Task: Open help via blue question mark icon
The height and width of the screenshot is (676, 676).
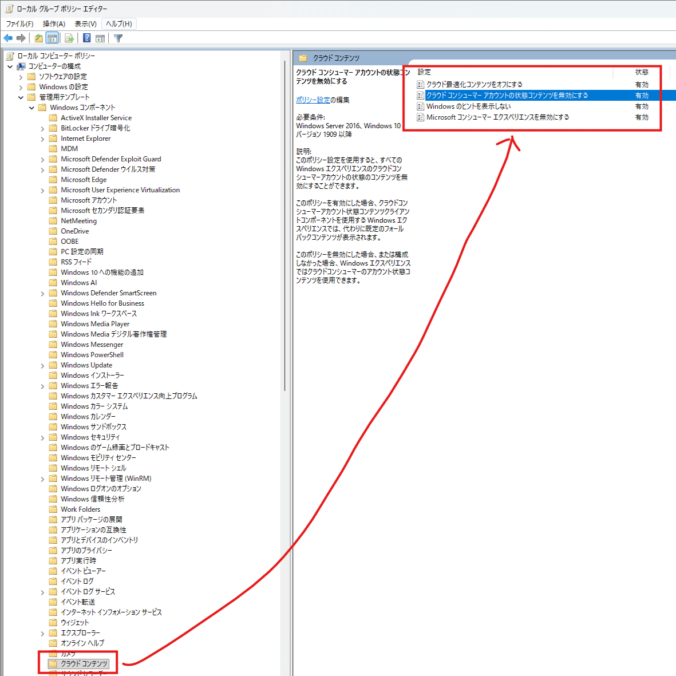Action: pos(86,38)
